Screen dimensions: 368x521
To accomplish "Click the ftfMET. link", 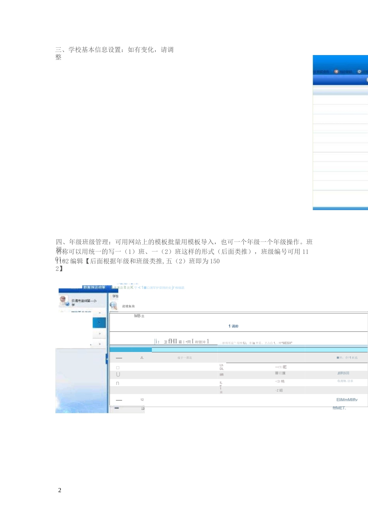I will pos(339,408).
